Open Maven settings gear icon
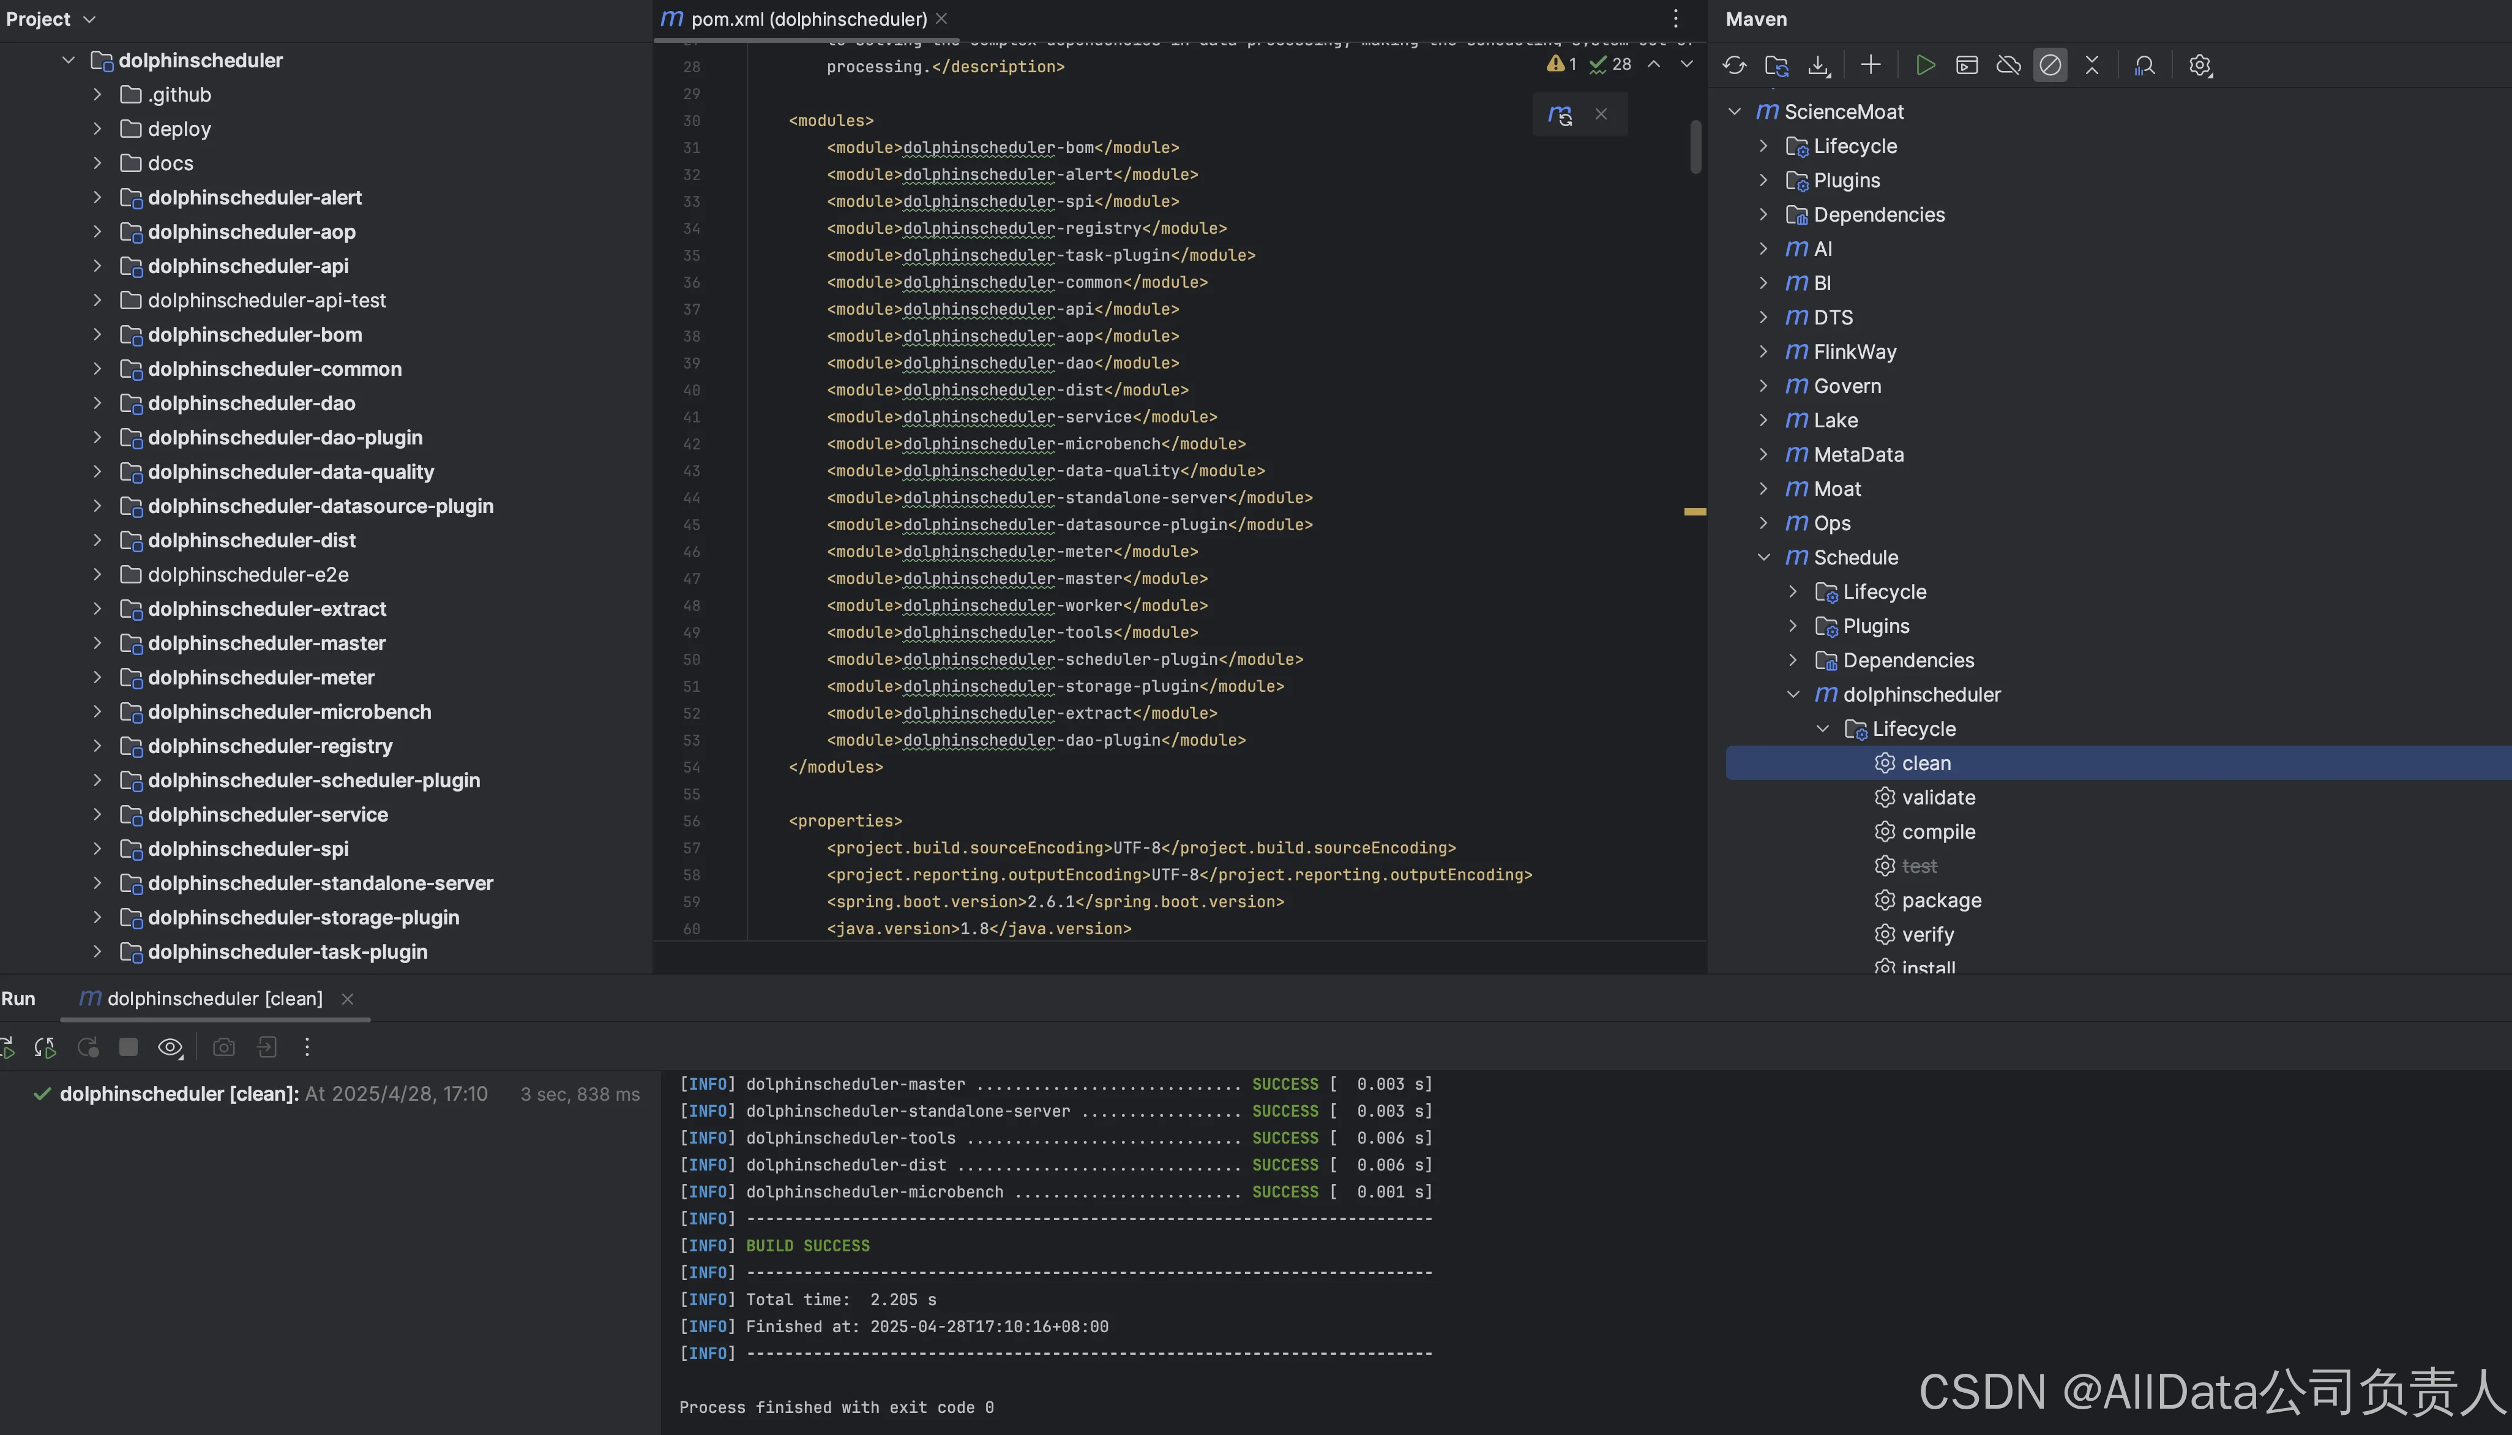 click(2200, 65)
